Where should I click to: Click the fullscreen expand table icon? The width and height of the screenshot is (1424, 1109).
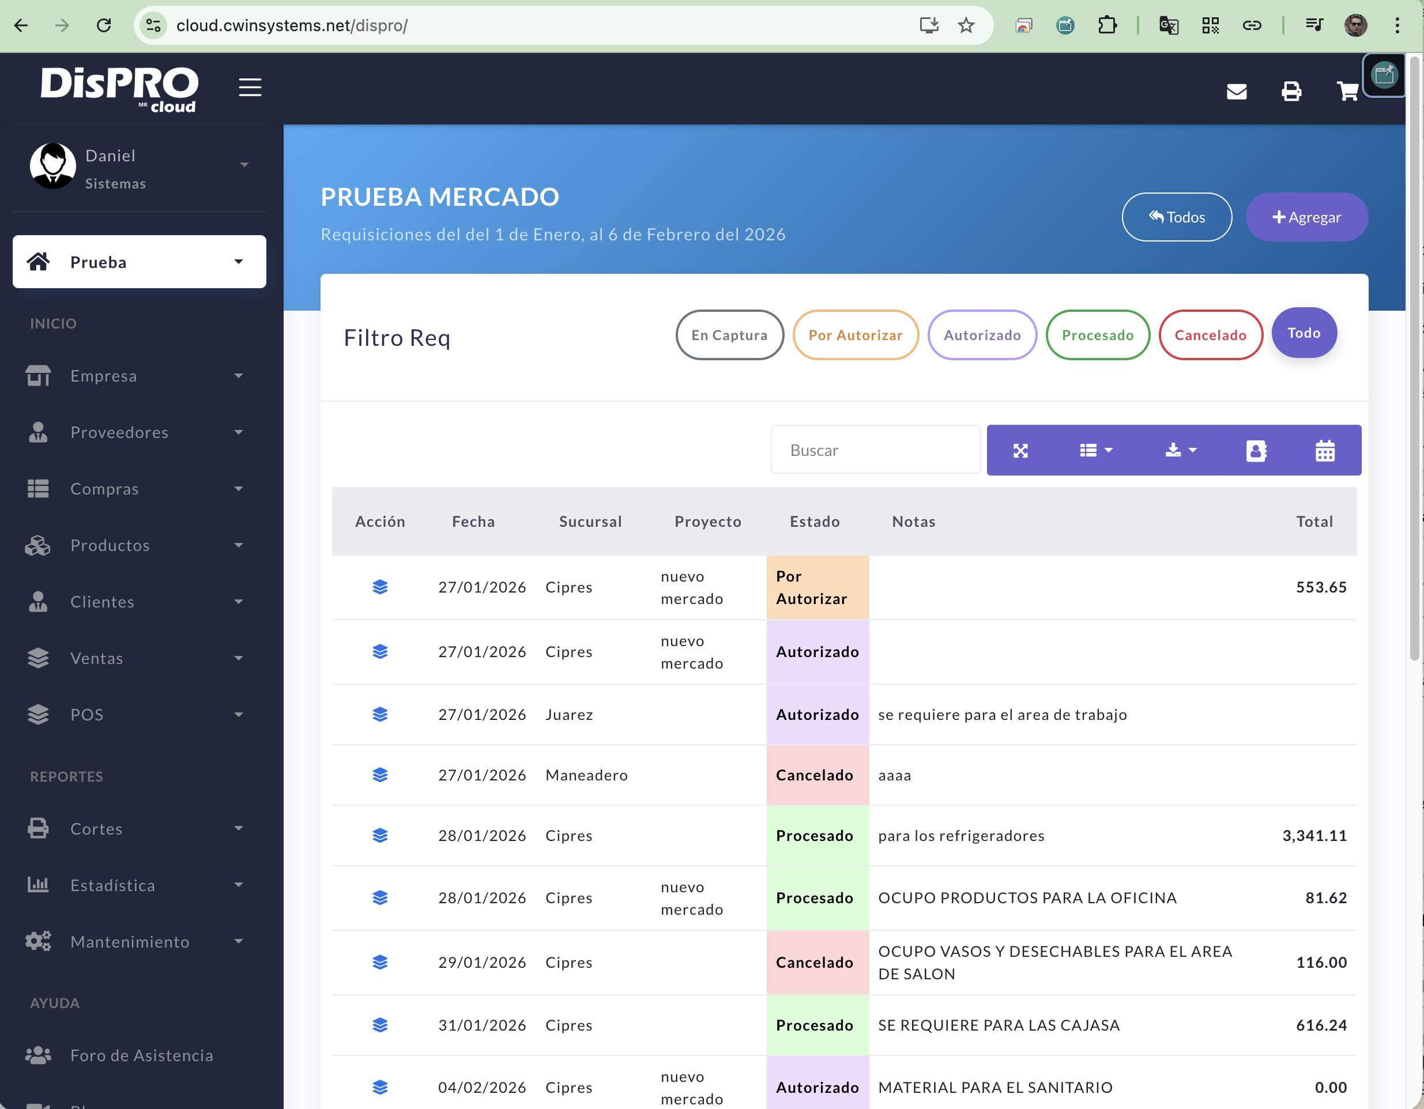[1020, 451]
